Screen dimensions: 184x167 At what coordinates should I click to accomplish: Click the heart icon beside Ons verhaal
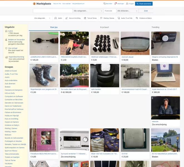(6, 48)
